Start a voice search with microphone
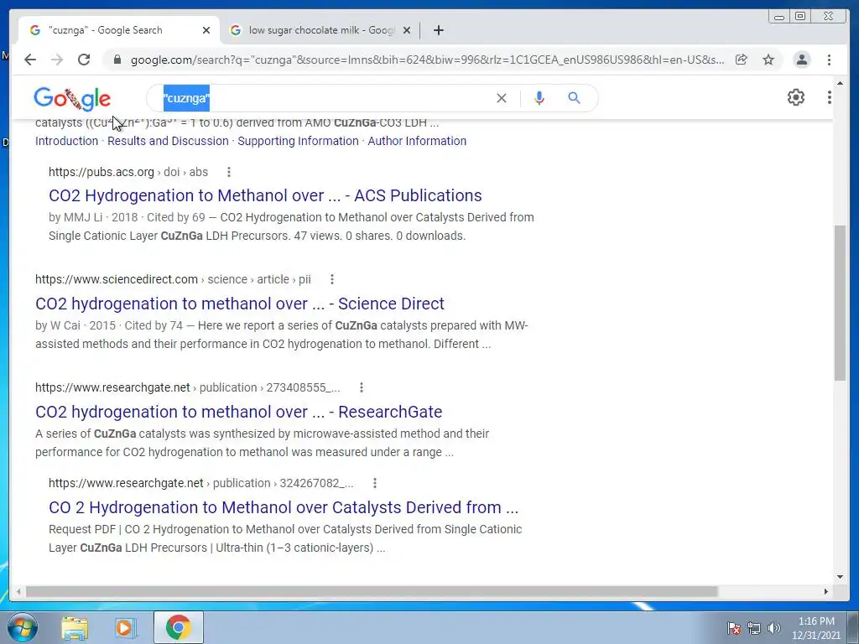Image resolution: width=859 pixels, height=644 pixels. [x=539, y=98]
